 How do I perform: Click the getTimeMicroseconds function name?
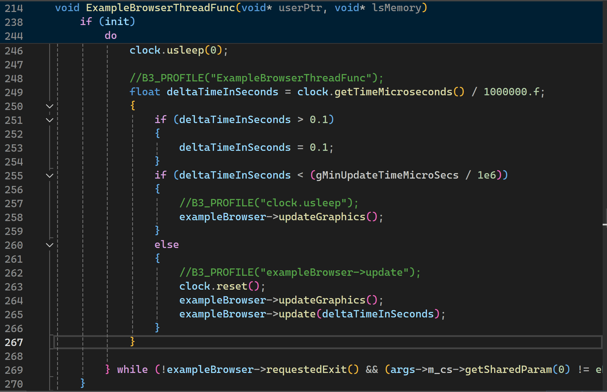[x=393, y=92]
